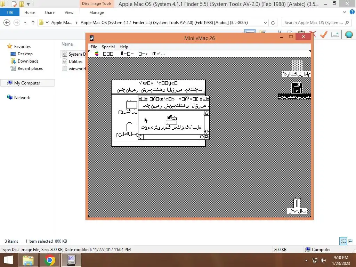The image size is (356, 267).
Task: Select Network in navigation pane
Action: pos(22,97)
